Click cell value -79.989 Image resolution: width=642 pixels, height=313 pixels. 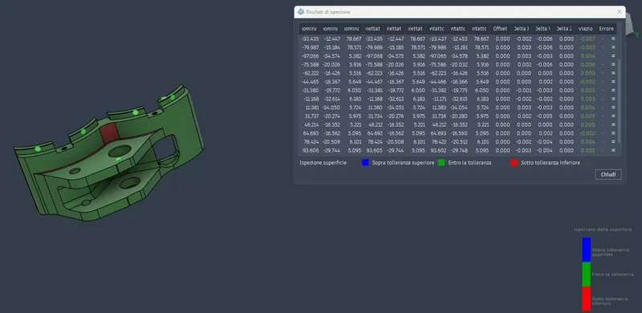[x=373, y=47]
